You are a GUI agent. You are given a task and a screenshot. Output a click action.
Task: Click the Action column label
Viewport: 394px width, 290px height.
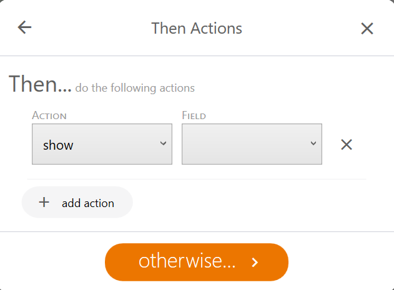(x=49, y=115)
